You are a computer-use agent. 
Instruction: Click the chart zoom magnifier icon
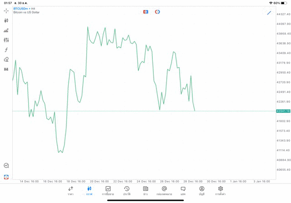6,166
